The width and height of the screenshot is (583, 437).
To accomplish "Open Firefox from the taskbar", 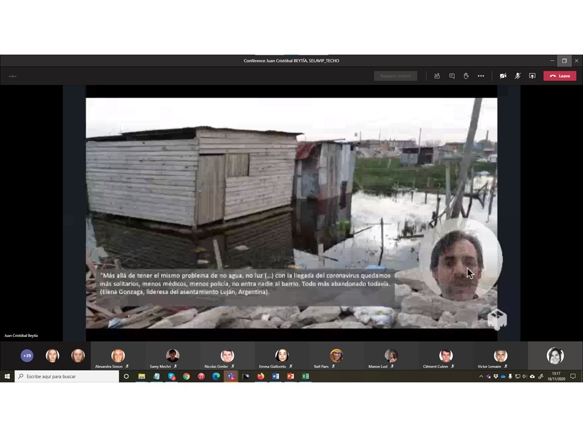I will click(x=261, y=376).
